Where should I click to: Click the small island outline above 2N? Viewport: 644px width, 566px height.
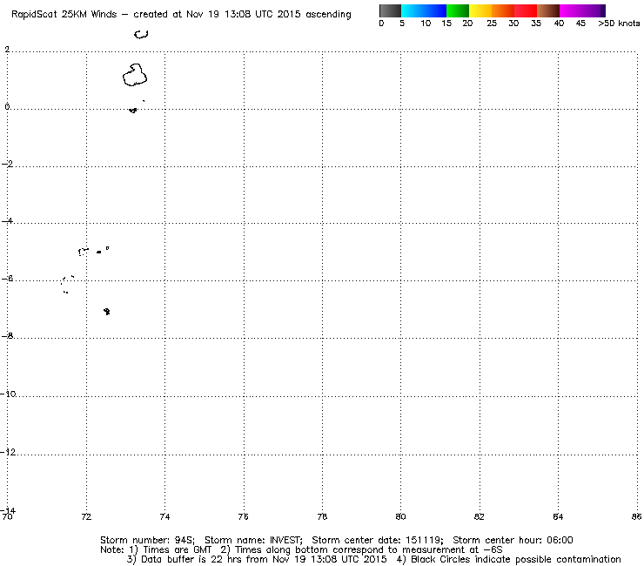(x=141, y=35)
